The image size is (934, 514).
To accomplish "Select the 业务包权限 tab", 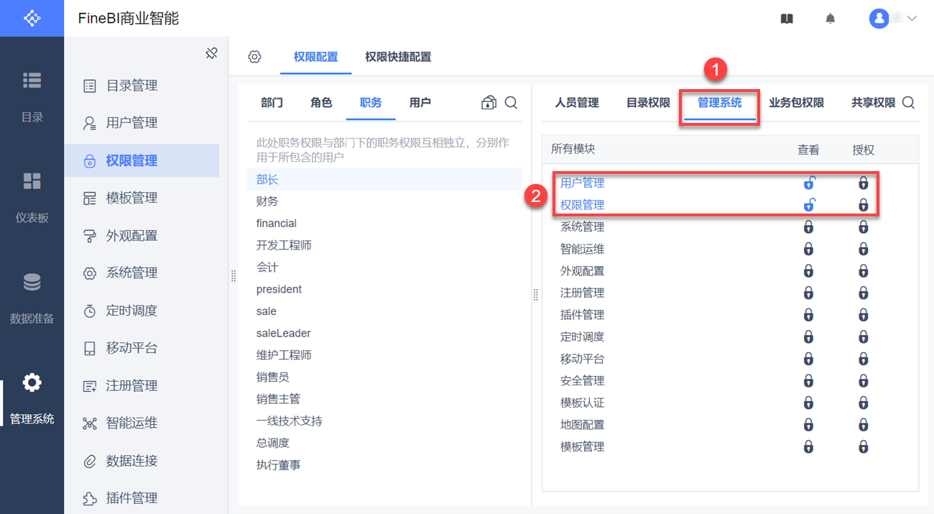I will tap(796, 103).
